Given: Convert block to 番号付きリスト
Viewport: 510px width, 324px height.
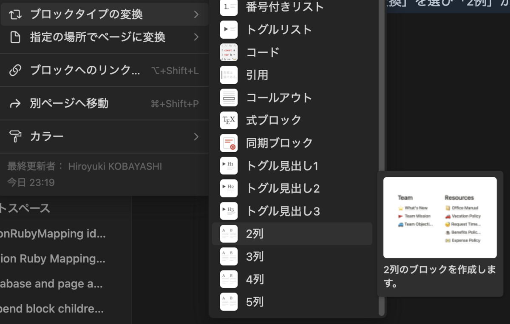Looking at the screenshot, I should (x=292, y=7).
